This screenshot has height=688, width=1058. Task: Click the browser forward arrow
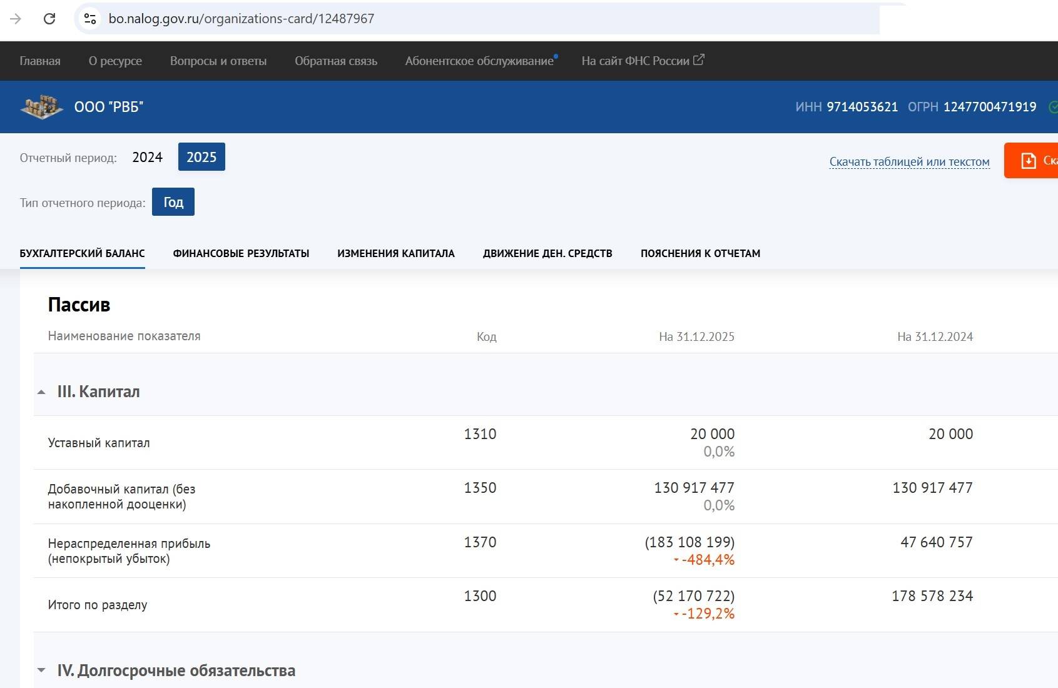point(16,19)
